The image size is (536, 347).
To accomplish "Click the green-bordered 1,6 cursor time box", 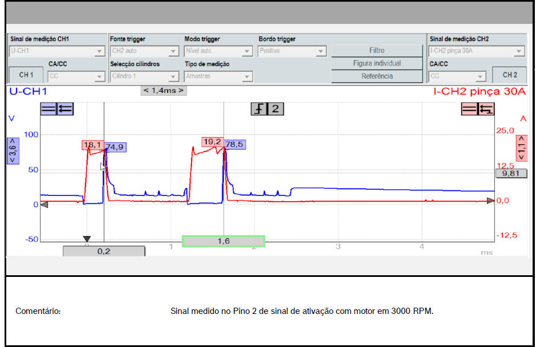I will pyautogui.click(x=224, y=241).
